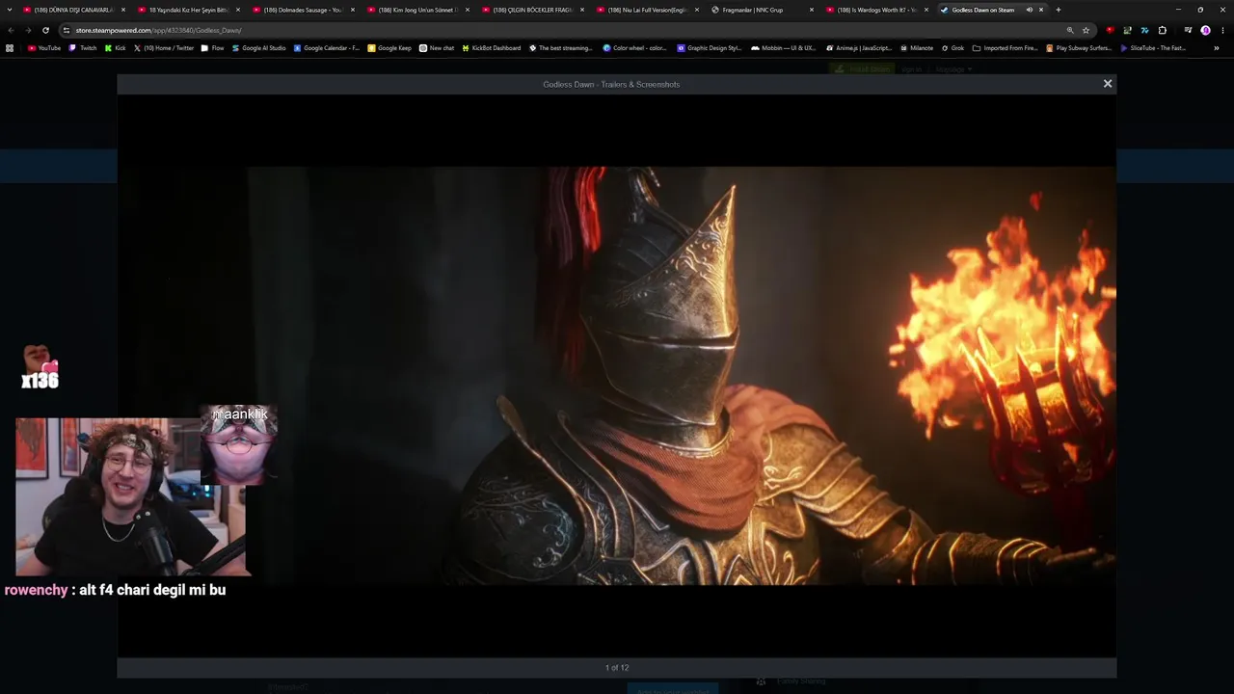Open the New chat bookmark
Viewport: 1234px width, 694px height.
[x=437, y=48]
